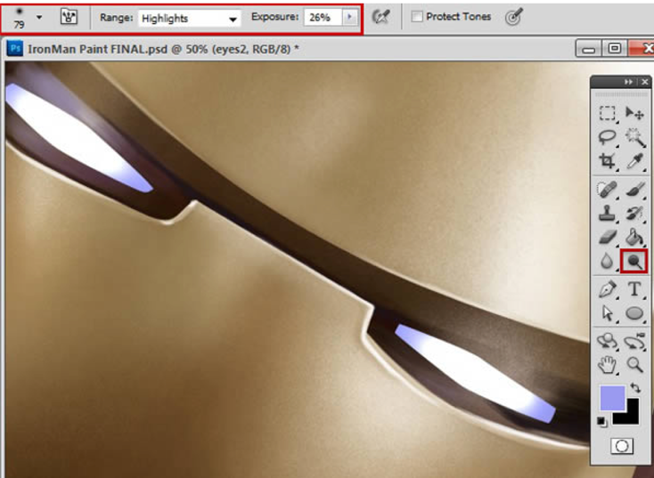
Task: Select the Pen tool
Action: coord(608,289)
